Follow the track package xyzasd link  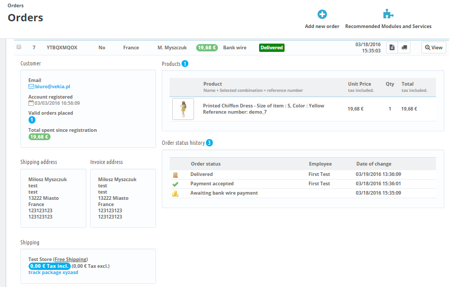click(x=53, y=272)
